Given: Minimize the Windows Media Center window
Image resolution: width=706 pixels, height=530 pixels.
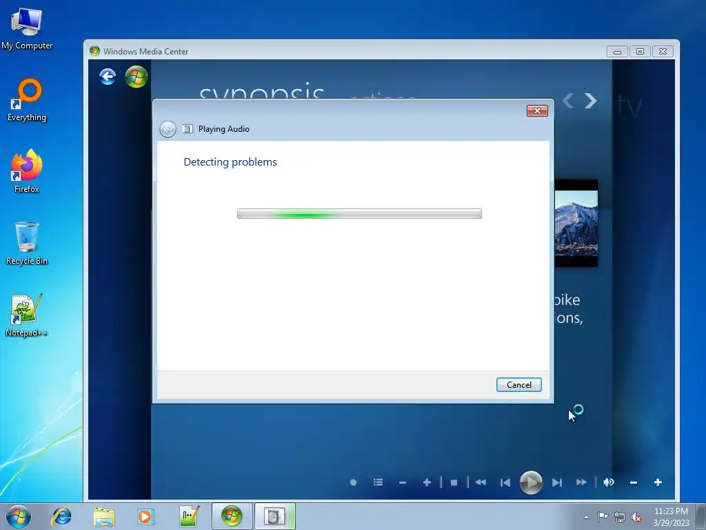Looking at the screenshot, I should click(x=617, y=52).
